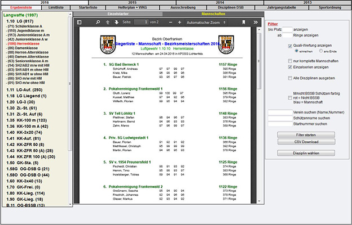Image resolution: width=352 pixels, height=225 pixels.
Task: Select Seniorenklasse A m entry
Action: pyautogui.click(x=27, y=61)
